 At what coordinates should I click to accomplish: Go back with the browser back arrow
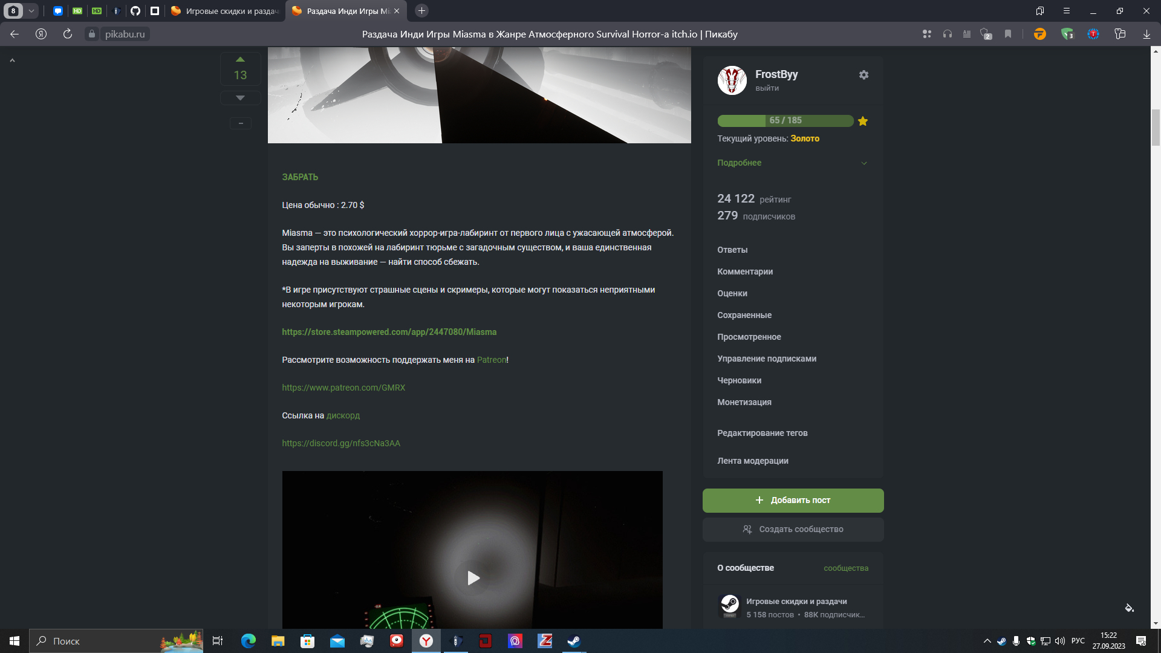click(x=15, y=34)
